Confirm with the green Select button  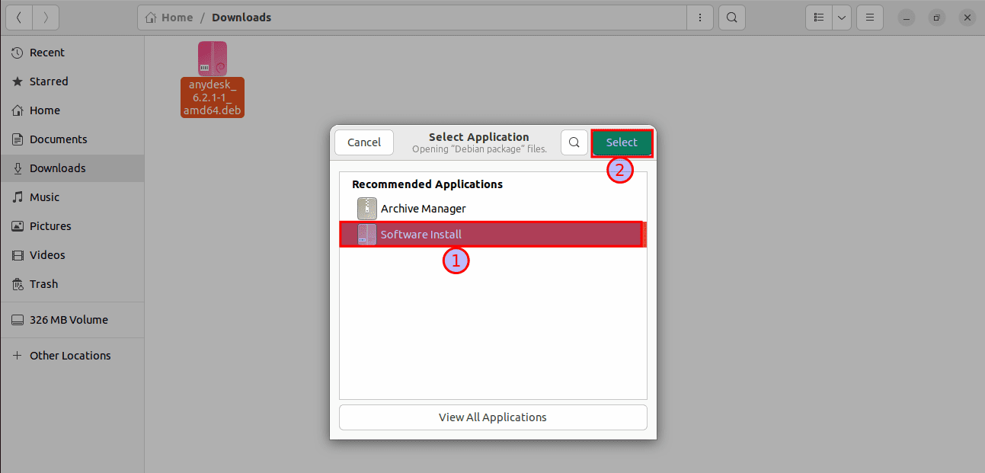point(622,142)
